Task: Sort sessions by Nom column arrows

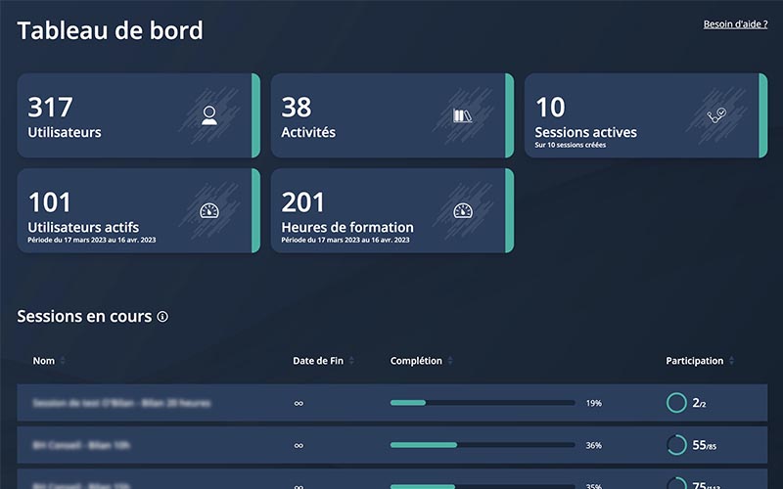Action: tap(63, 360)
